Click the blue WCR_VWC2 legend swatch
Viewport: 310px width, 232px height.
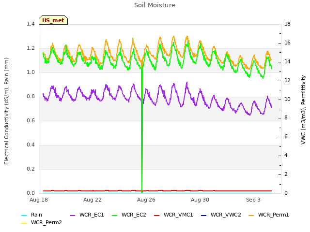click(203, 215)
